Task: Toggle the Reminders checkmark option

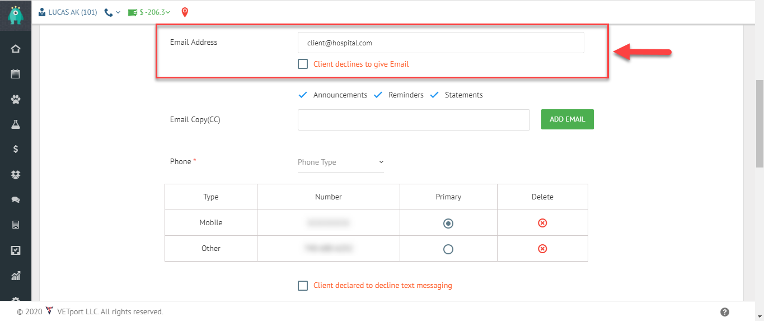Action: [378, 95]
